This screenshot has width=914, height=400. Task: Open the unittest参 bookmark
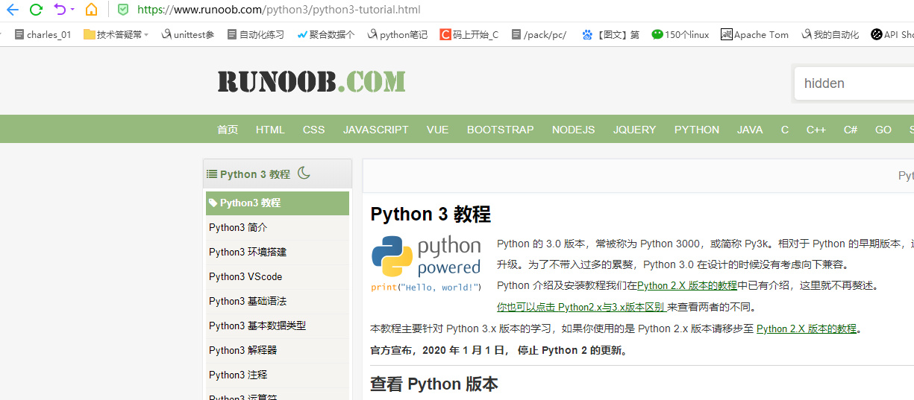(x=188, y=34)
